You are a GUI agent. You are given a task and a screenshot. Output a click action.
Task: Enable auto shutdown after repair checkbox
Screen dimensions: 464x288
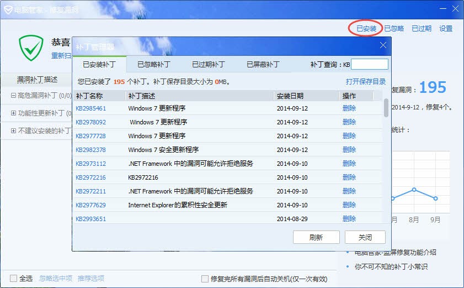point(205,279)
